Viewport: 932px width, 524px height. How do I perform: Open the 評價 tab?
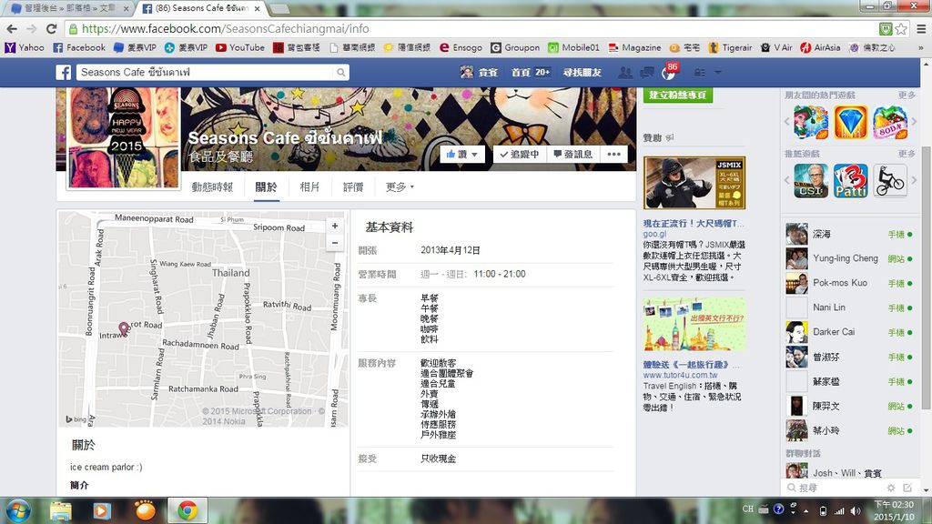coord(352,187)
